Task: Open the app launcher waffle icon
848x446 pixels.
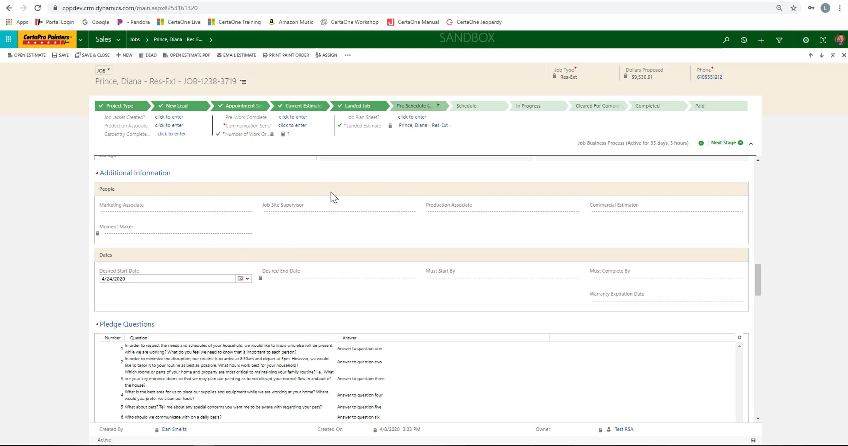Action: coord(8,39)
